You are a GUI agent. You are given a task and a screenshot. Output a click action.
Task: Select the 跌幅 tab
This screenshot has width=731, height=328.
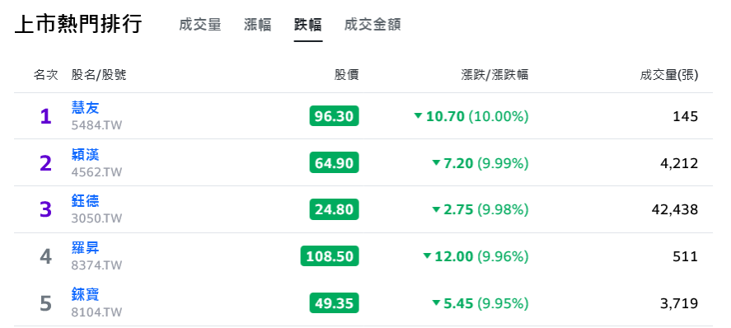307,25
